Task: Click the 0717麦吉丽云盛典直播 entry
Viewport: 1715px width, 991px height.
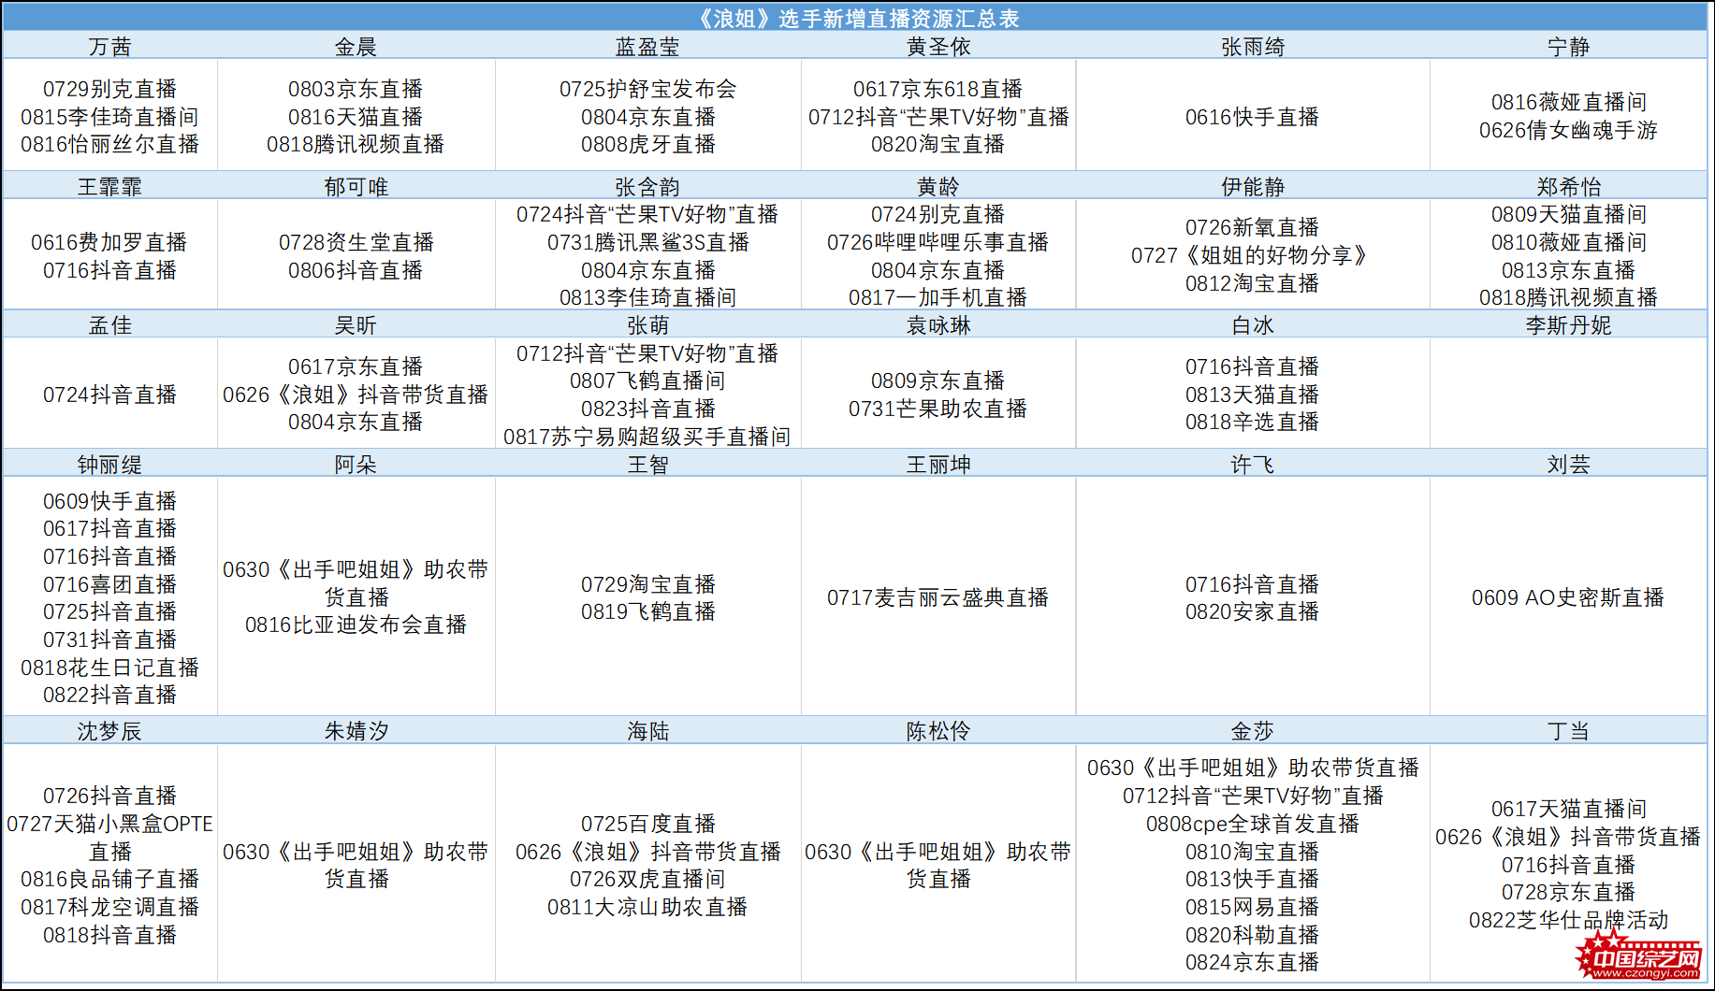Action: point(938,597)
